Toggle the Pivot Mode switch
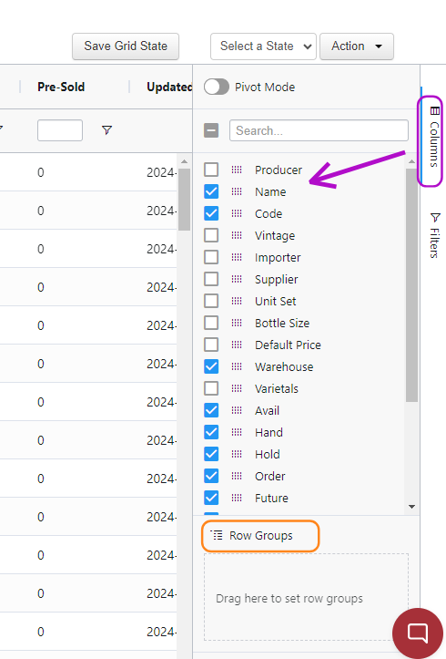446x659 pixels. coord(217,87)
